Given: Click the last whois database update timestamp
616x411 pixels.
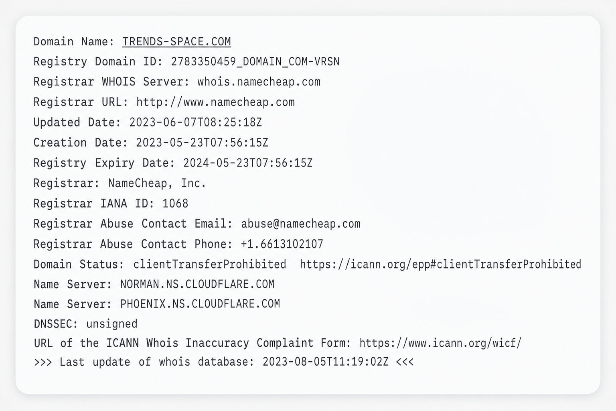Looking at the screenshot, I should click(x=325, y=362).
